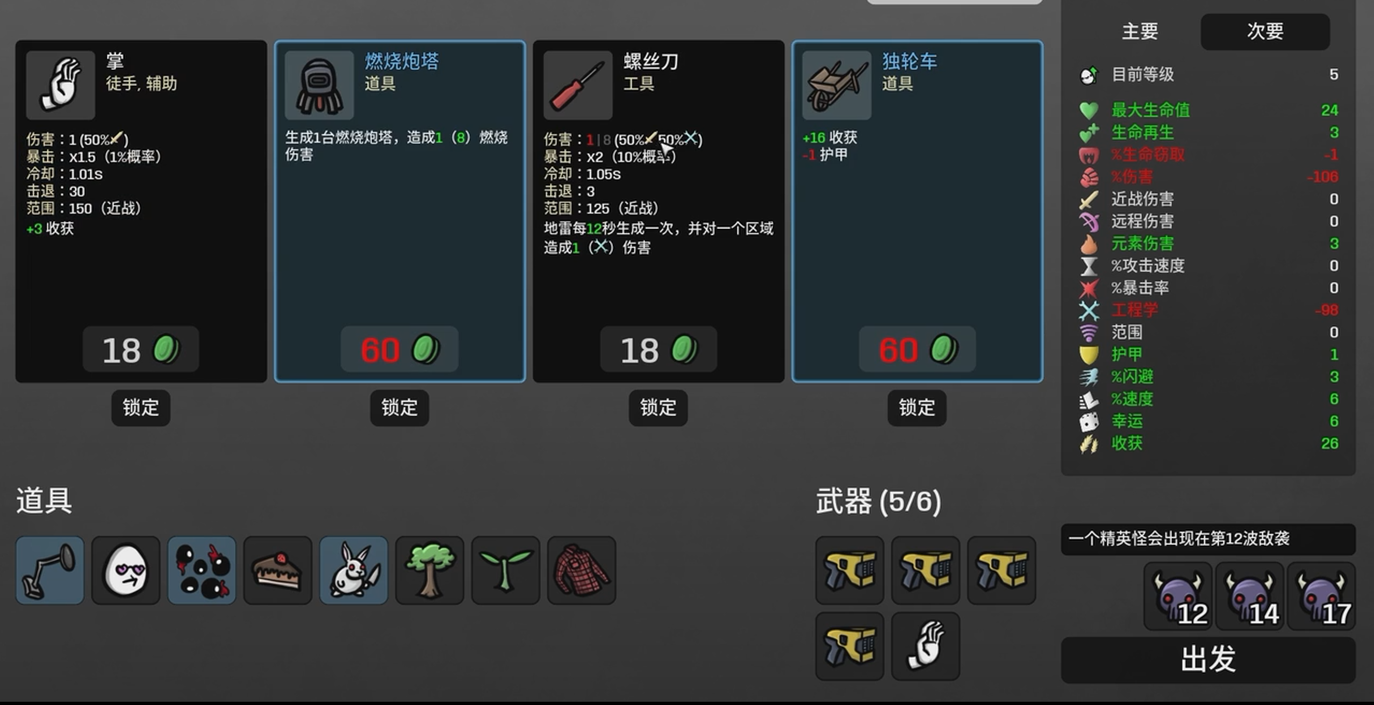Toggle 锁定 lock under 独轮车 card

(917, 408)
